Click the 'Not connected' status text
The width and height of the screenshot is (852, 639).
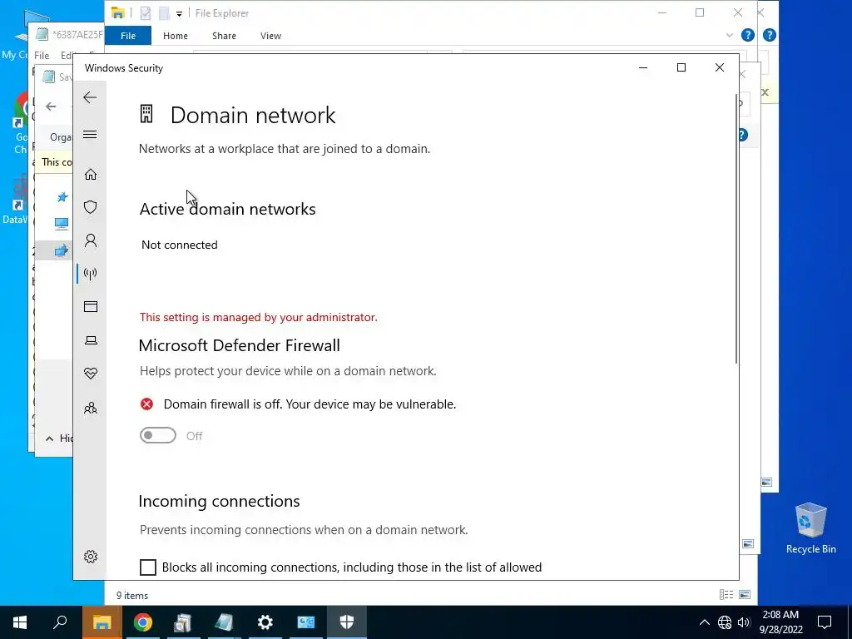click(180, 245)
